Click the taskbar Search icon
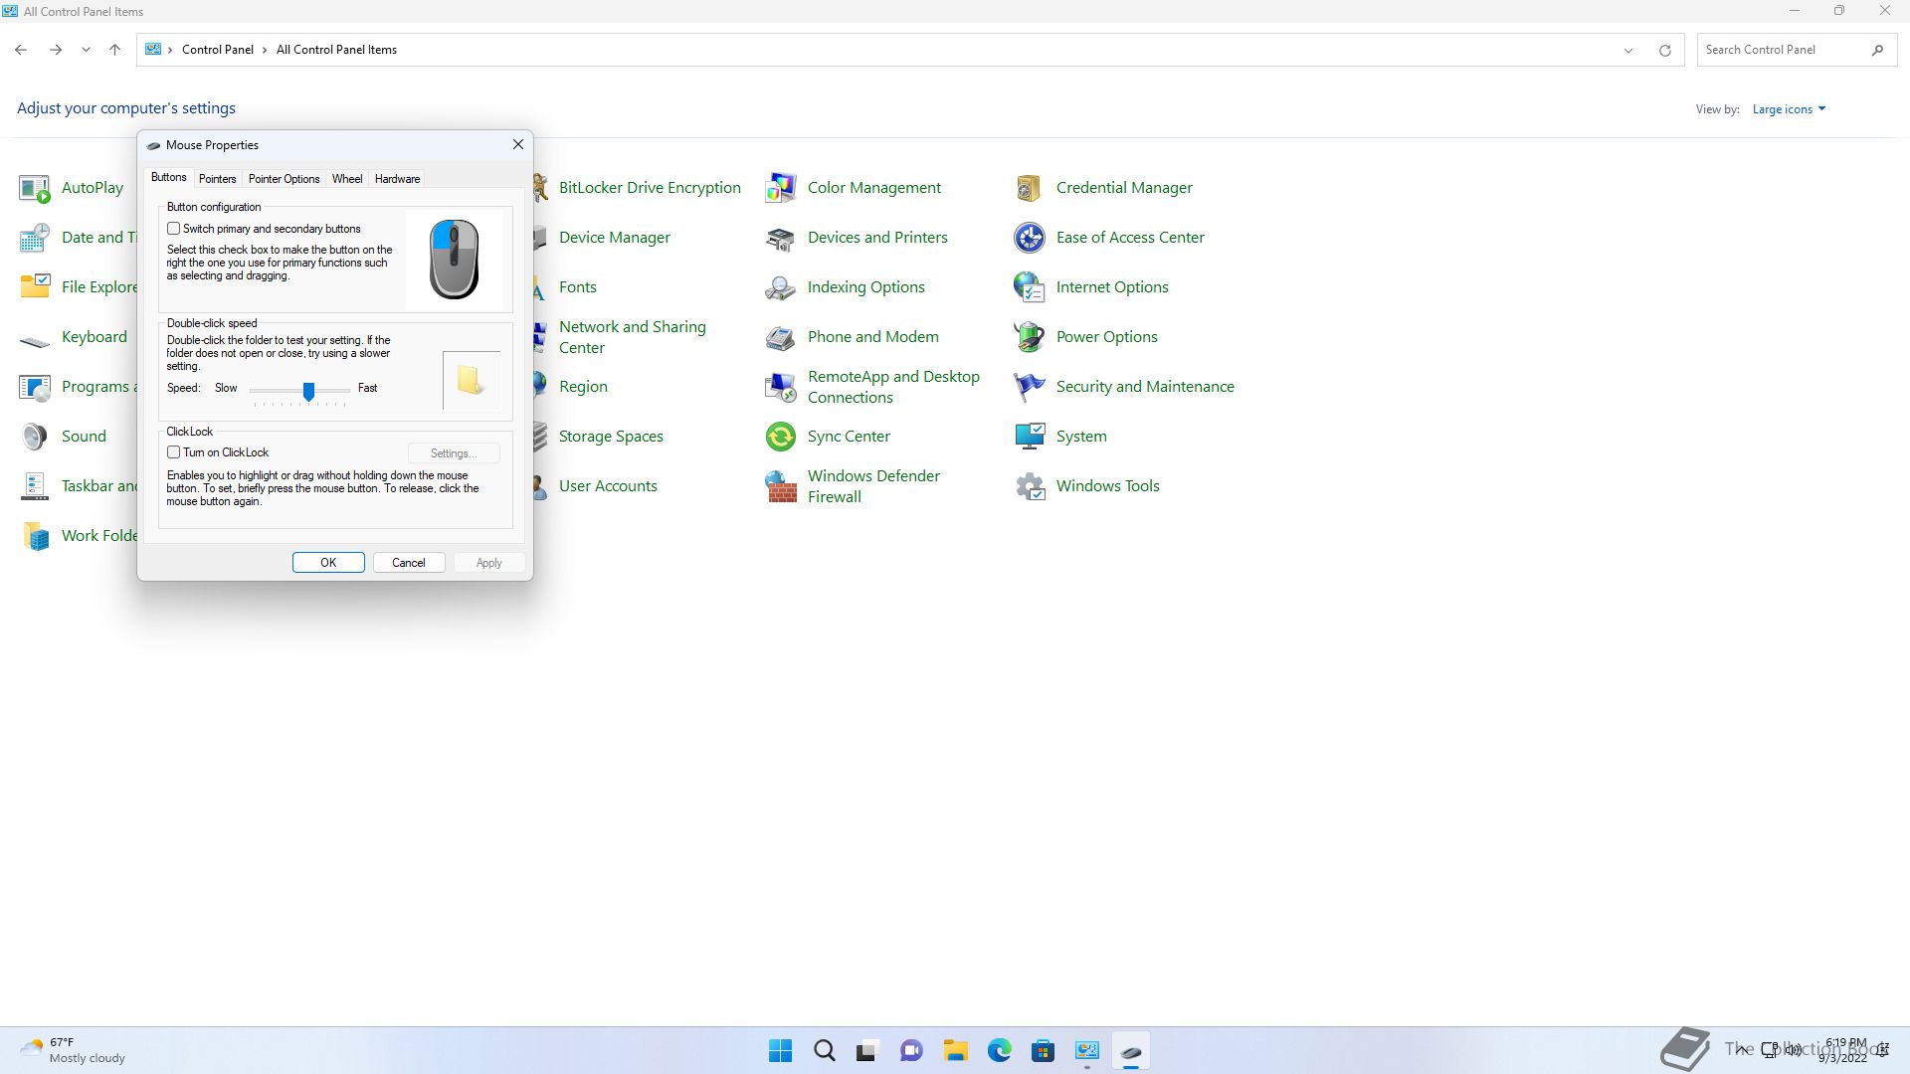 [825, 1051]
